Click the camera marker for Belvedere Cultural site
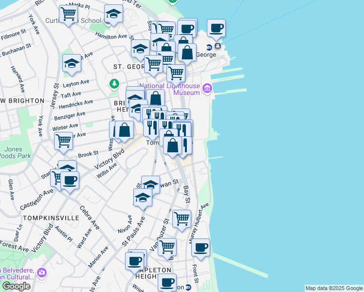Screen dimensions: 364x292 pos(42,273)
